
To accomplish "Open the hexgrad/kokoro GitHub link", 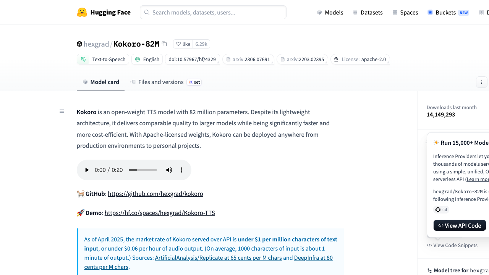I will click(x=155, y=194).
